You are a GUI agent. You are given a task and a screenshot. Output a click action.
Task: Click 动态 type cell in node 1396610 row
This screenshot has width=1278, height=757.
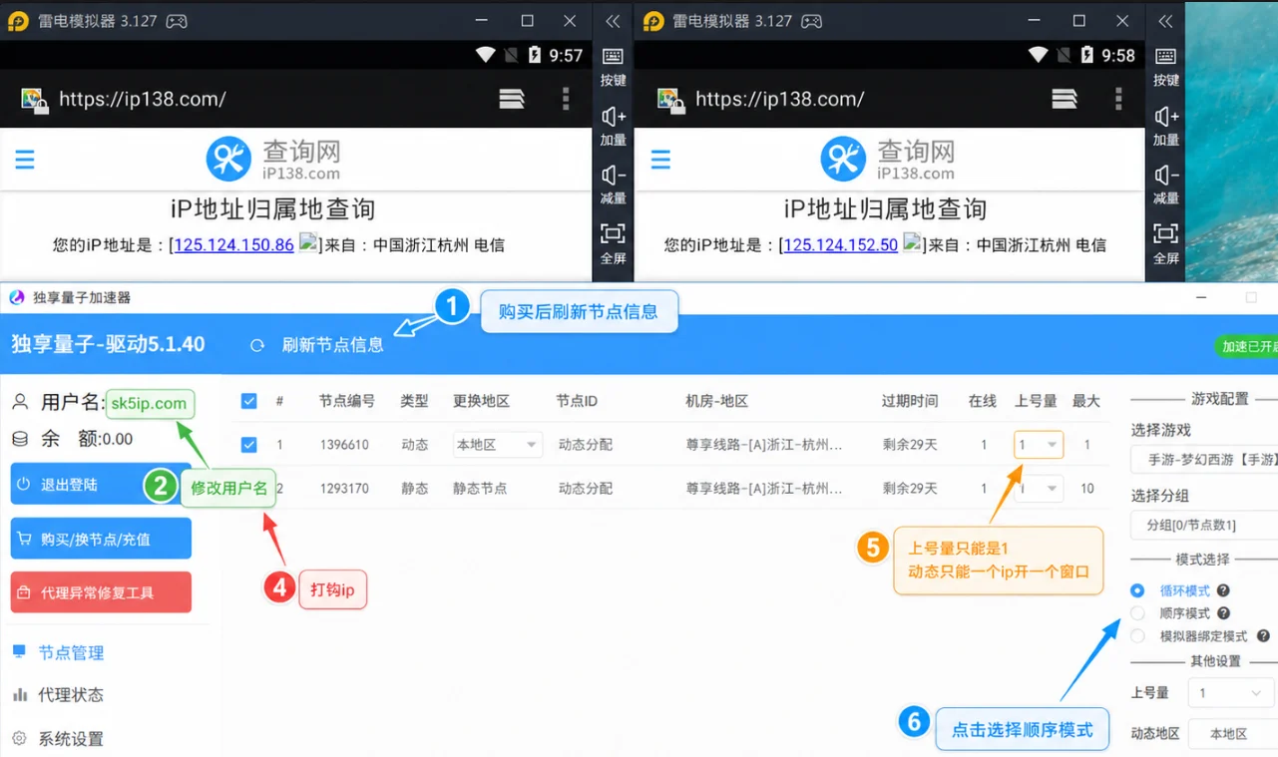(x=414, y=445)
